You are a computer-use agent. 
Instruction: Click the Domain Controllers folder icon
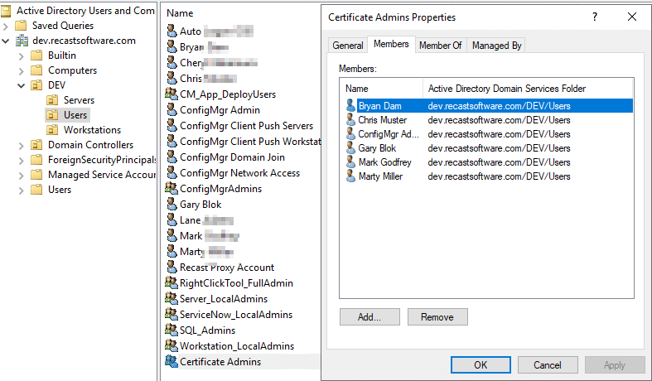pyautogui.click(x=36, y=145)
